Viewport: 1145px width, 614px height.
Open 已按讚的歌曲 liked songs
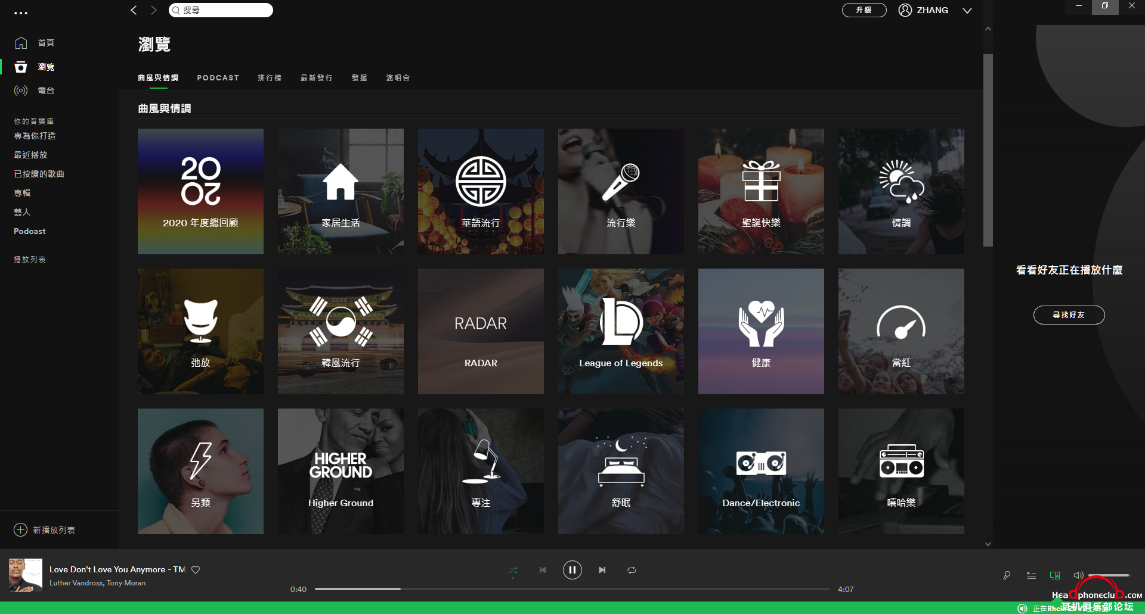pos(39,174)
